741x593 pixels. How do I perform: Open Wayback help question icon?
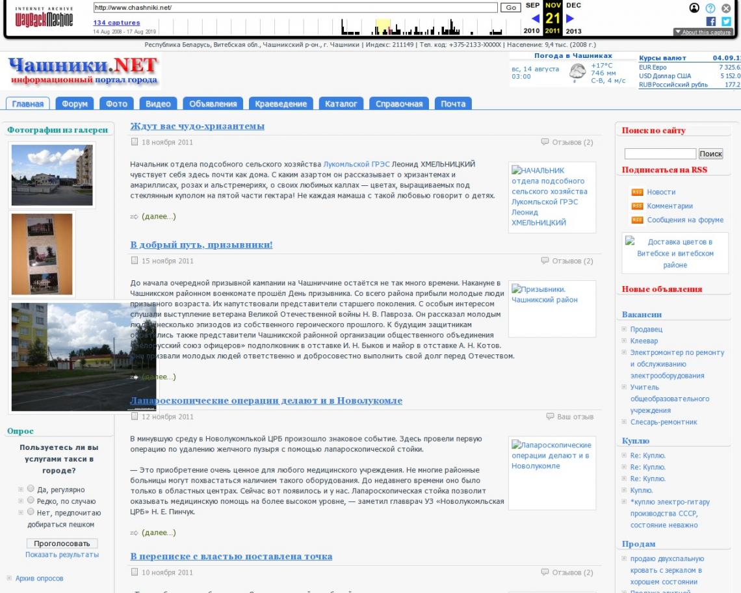pos(710,8)
